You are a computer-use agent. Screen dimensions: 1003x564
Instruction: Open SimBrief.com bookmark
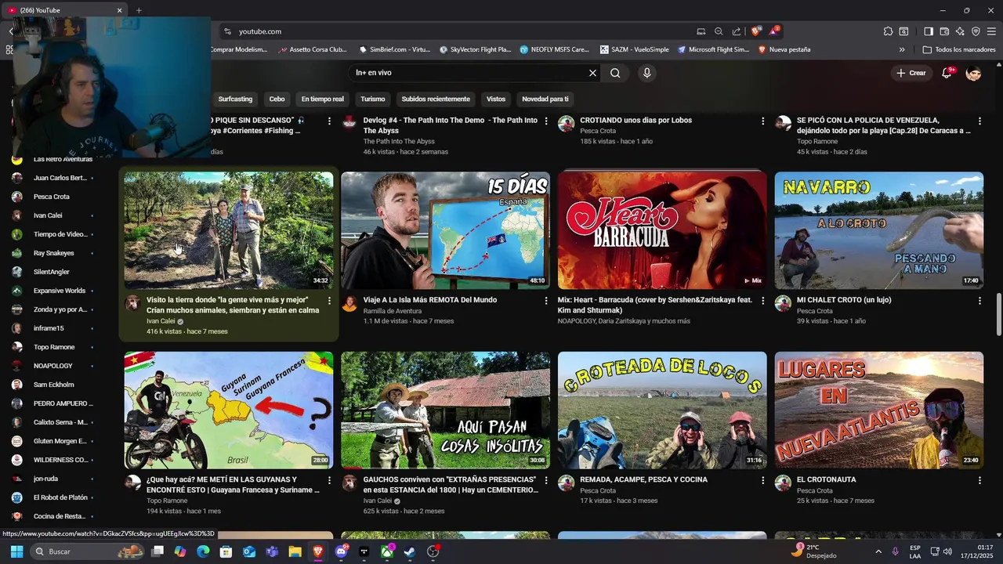click(x=395, y=49)
